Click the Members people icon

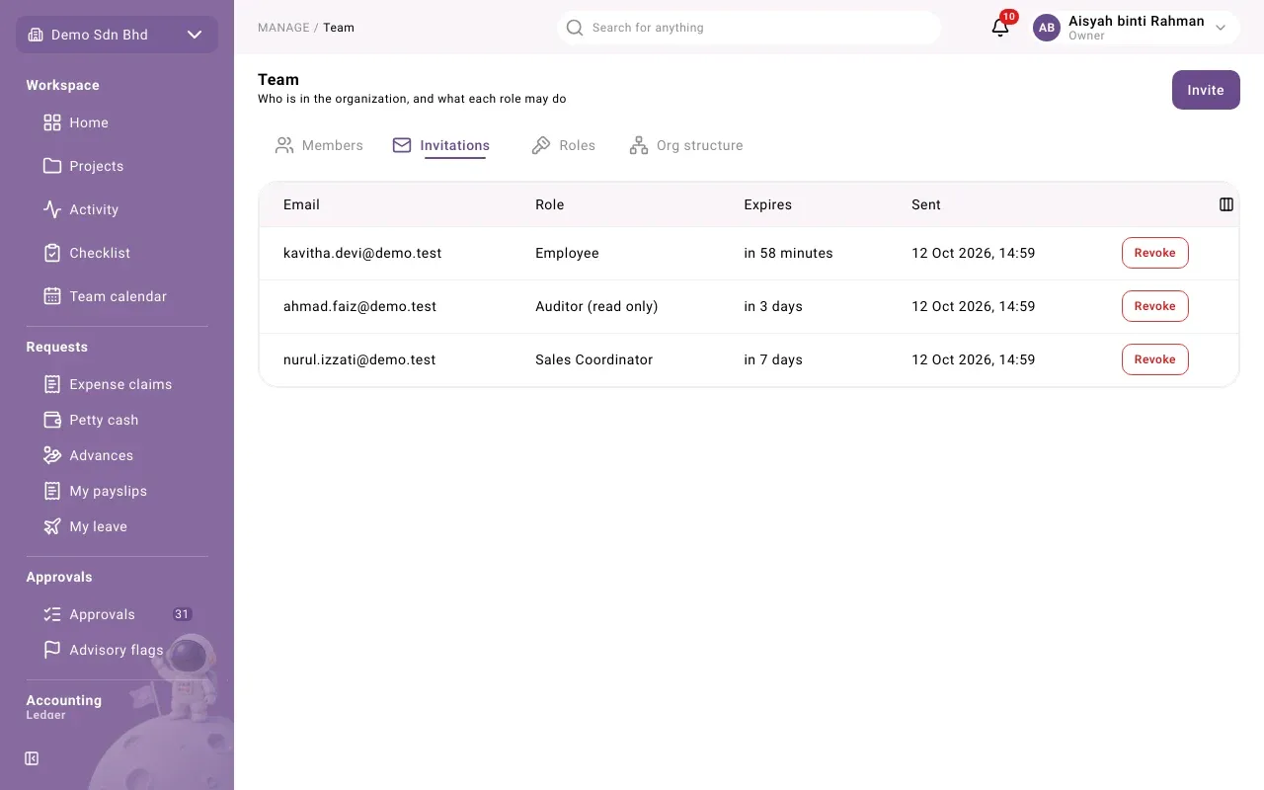coord(284,145)
